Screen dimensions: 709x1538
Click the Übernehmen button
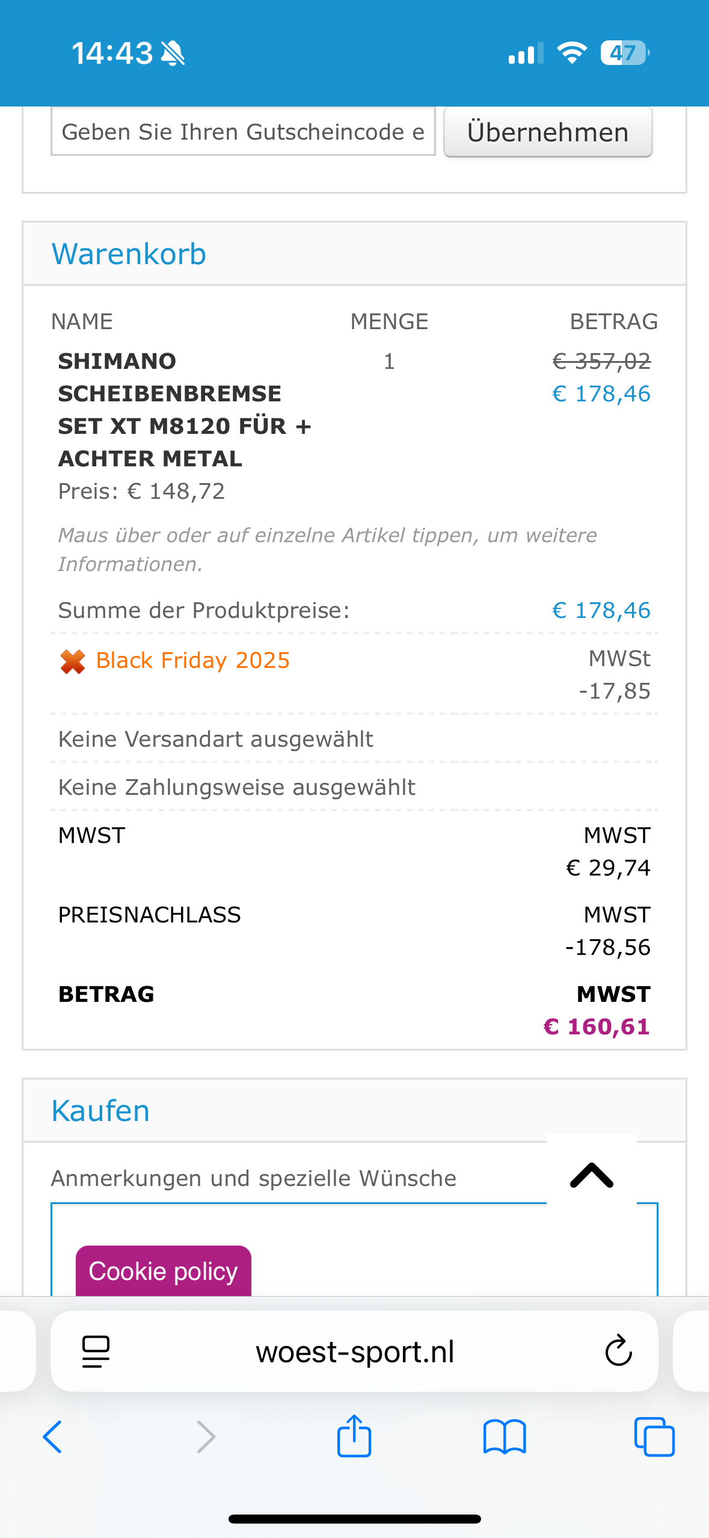[548, 132]
